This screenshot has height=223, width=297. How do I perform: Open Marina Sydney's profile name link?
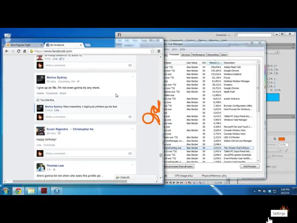coord(57,77)
